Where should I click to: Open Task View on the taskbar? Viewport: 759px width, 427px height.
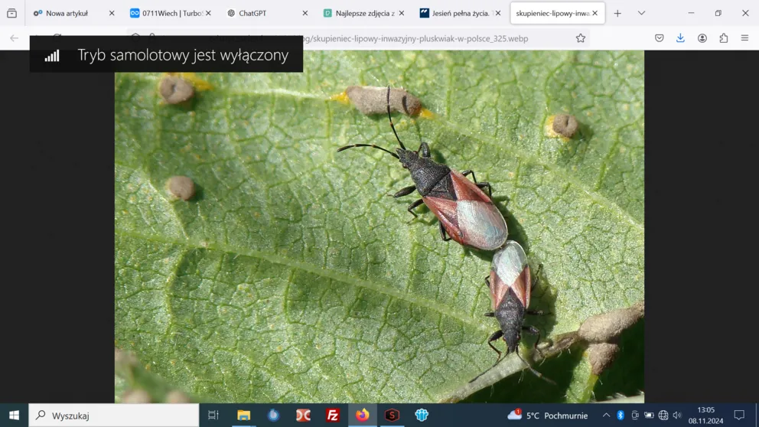213,416
